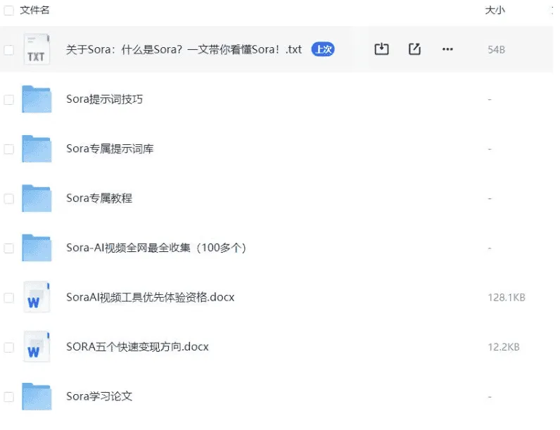
Task: Click the Word icon for SoraAI视频工具优先体验资格.docx
Action: (x=37, y=297)
